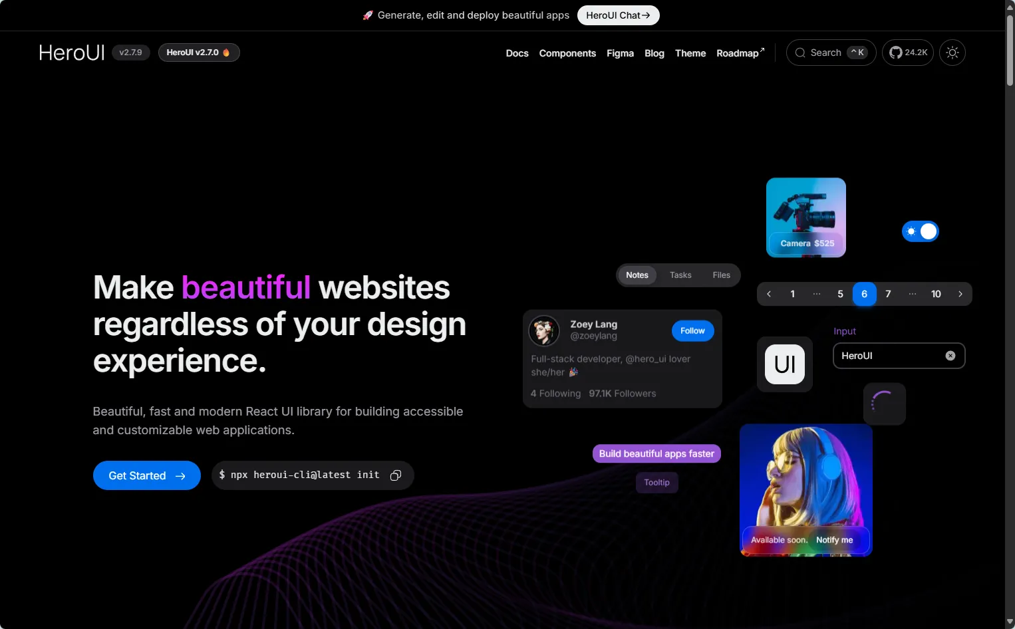This screenshot has height=629, width=1015.
Task: Click the Camera $525 product card
Action: pyautogui.click(x=806, y=217)
